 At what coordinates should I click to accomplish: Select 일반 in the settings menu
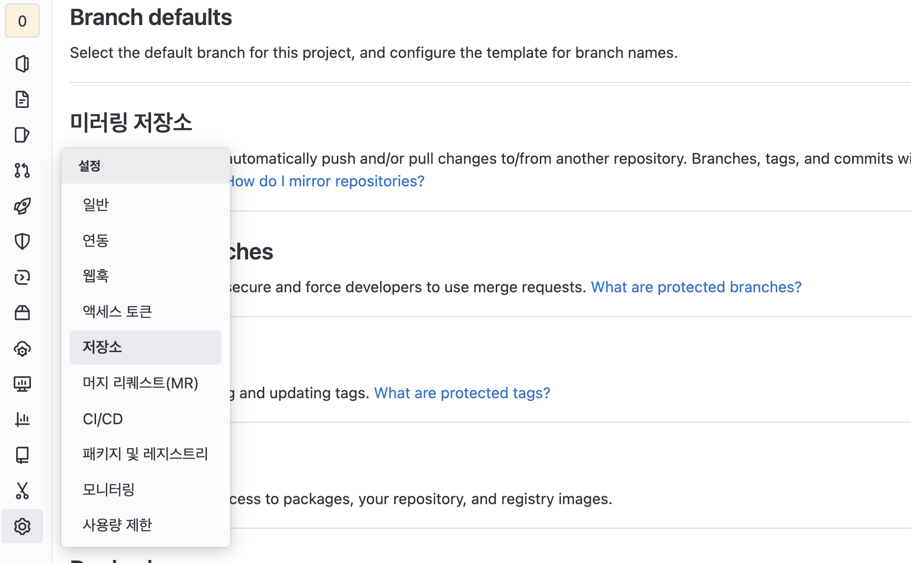point(96,205)
